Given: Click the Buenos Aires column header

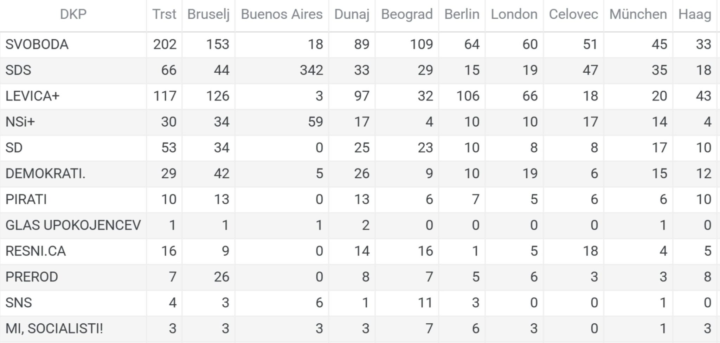Looking at the screenshot, I should [x=282, y=14].
